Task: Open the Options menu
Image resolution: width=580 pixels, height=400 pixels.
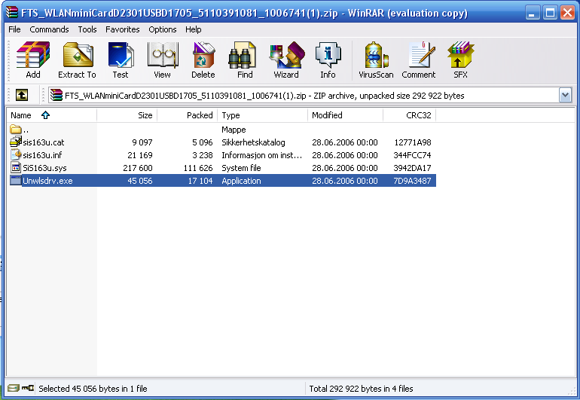Action: [163, 29]
